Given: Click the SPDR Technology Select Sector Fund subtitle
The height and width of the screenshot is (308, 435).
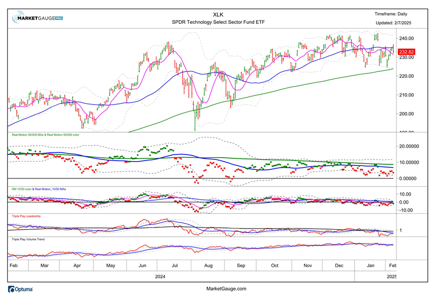Looking at the screenshot, I should (x=217, y=23).
